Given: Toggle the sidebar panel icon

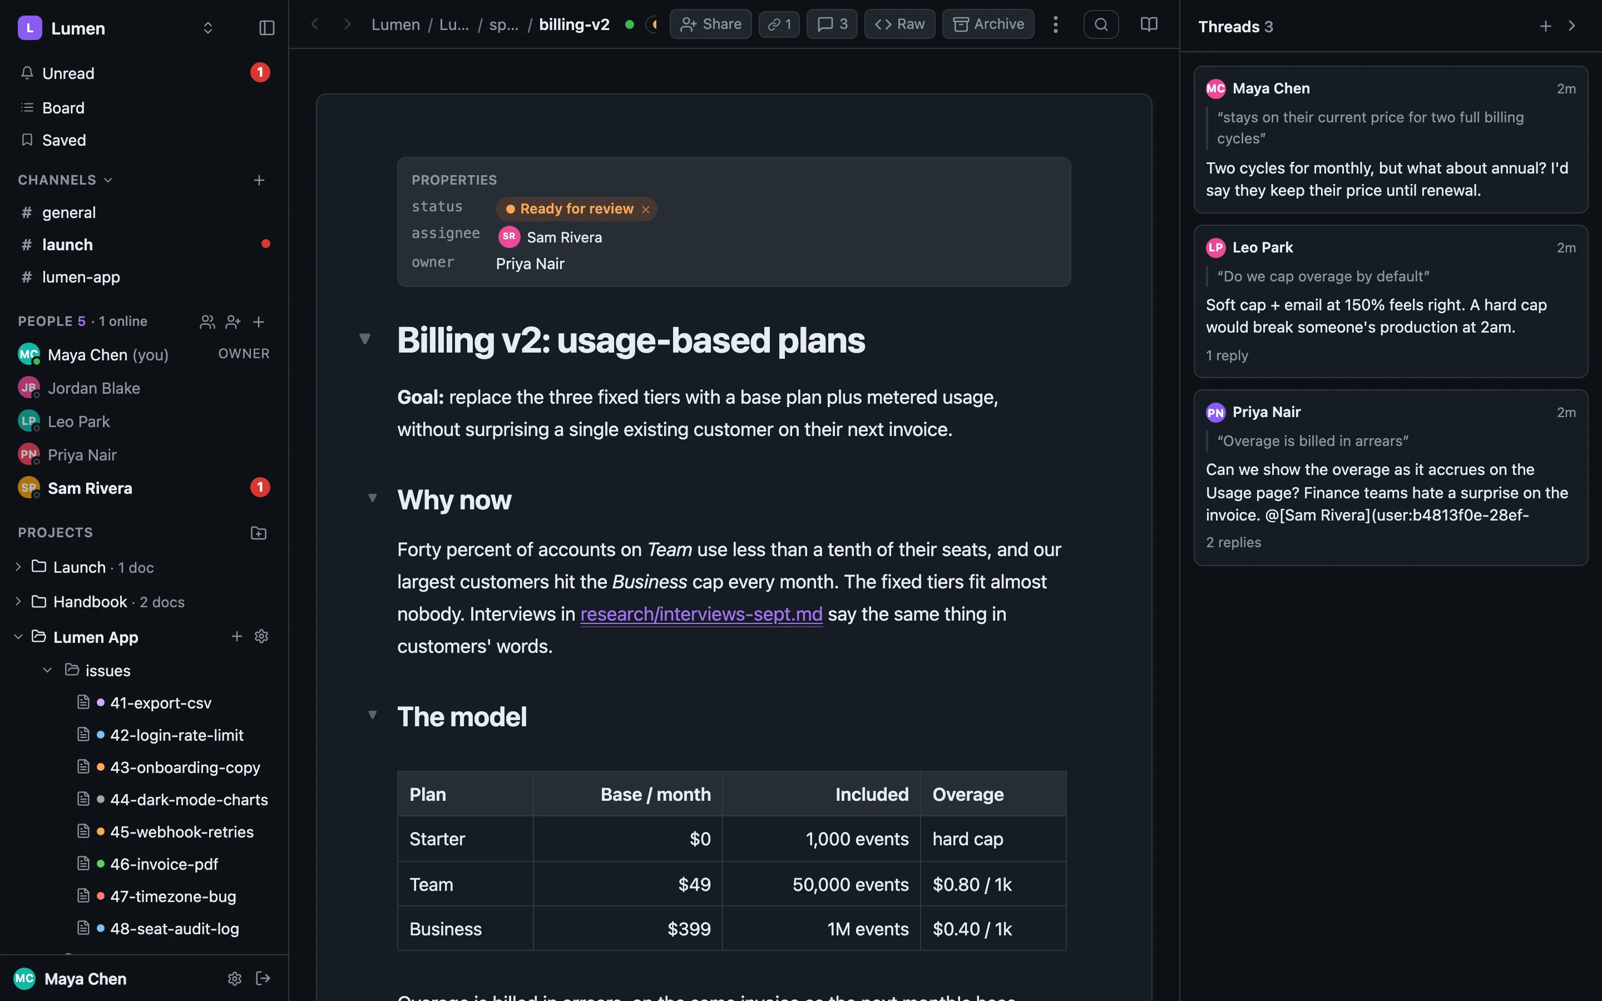Looking at the screenshot, I should pos(266,28).
